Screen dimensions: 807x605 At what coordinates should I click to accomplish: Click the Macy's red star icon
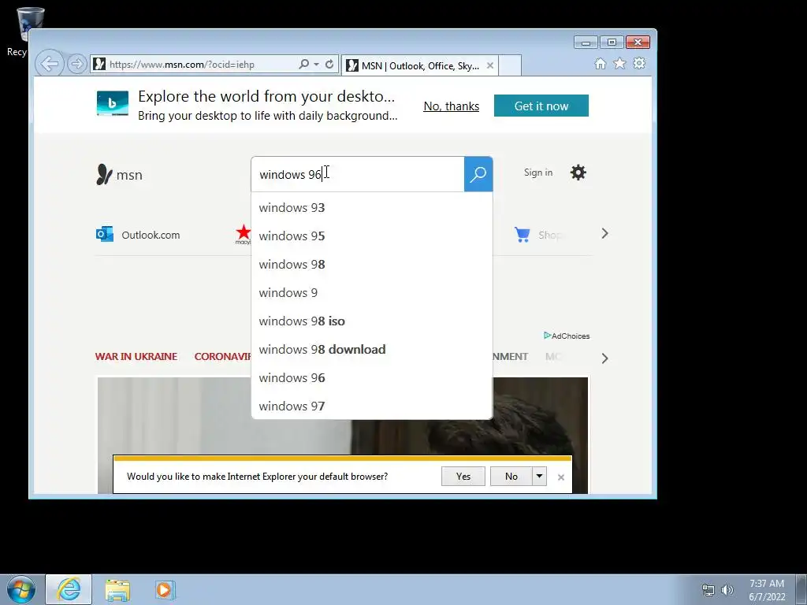point(243,234)
